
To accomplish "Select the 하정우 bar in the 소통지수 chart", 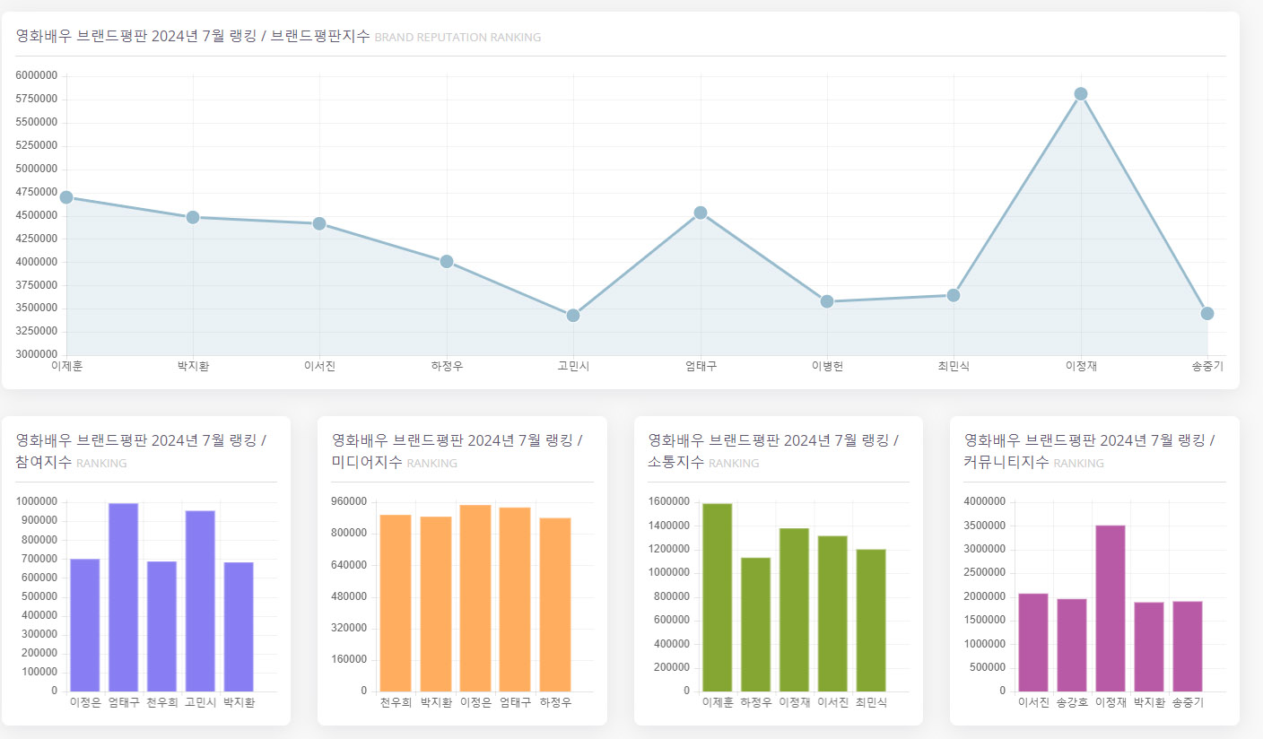I will [x=755, y=624].
